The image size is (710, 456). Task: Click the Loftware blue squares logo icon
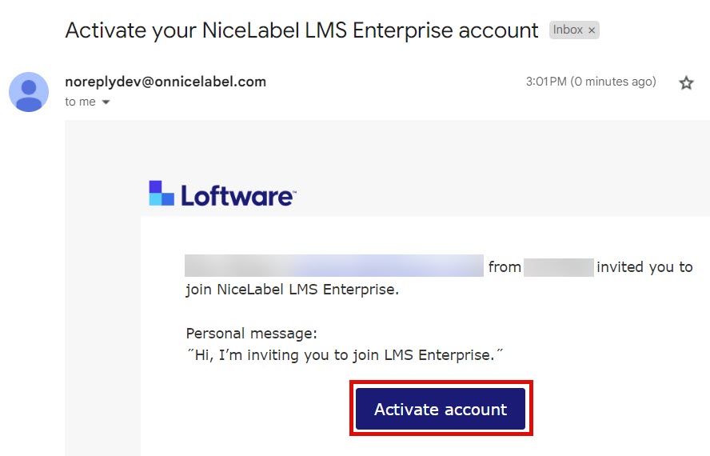162,194
